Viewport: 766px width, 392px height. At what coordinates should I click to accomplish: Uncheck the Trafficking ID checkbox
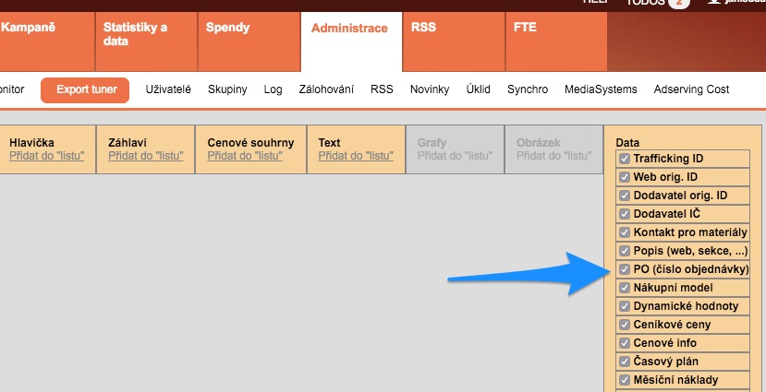coord(625,159)
